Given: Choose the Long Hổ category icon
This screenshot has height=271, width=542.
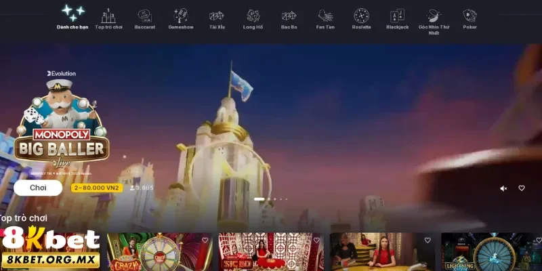Looking at the screenshot, I should click(x=253, y=18).
